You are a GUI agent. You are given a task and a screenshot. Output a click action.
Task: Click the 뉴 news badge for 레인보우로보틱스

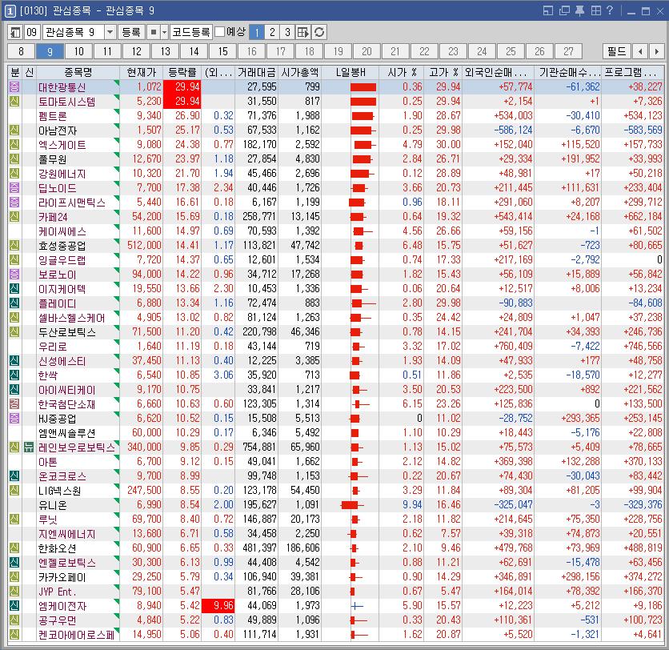pyautogui.click(x=29, y=447)
